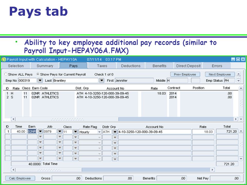Click the Distr Grp field containing ATH
The width and height of the screenshot is (247, 185).
point(107,132)
